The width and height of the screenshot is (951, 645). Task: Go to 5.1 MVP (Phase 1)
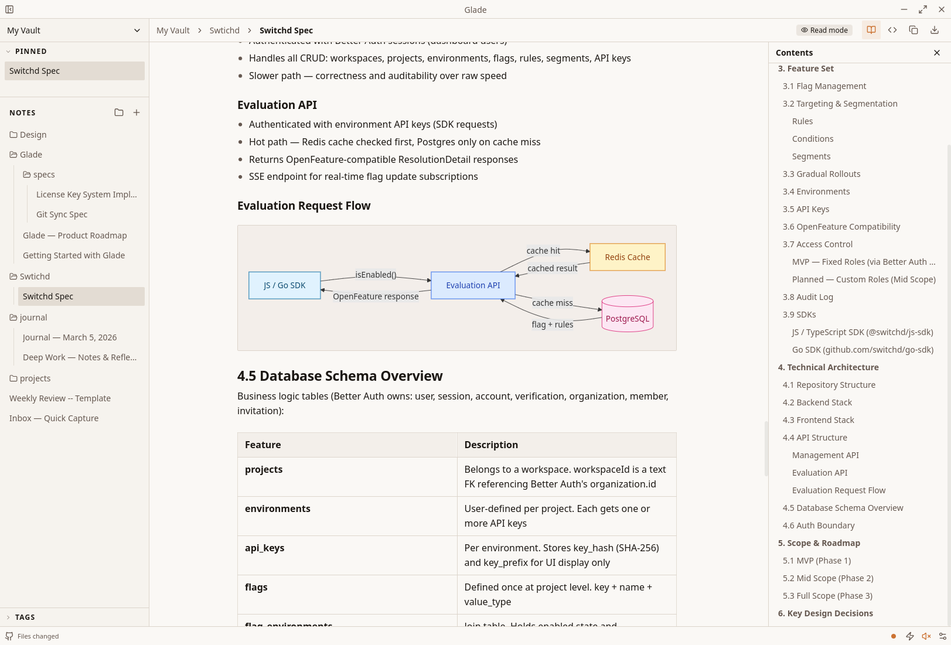pyautogui.click(x=817, y=561)
